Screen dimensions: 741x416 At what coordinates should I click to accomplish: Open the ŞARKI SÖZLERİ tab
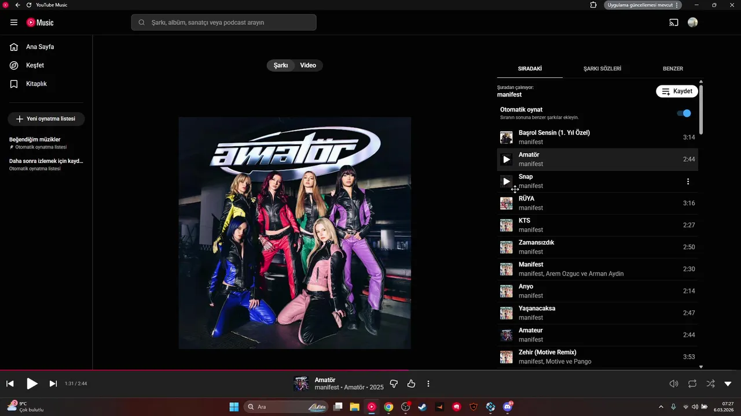602,69
